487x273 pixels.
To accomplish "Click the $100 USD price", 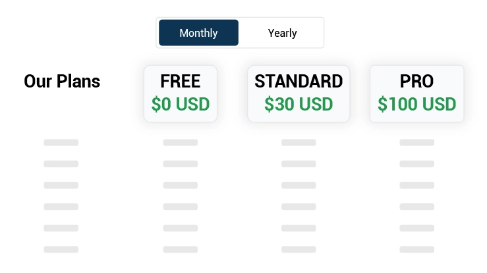I will [x=416, y=104].
